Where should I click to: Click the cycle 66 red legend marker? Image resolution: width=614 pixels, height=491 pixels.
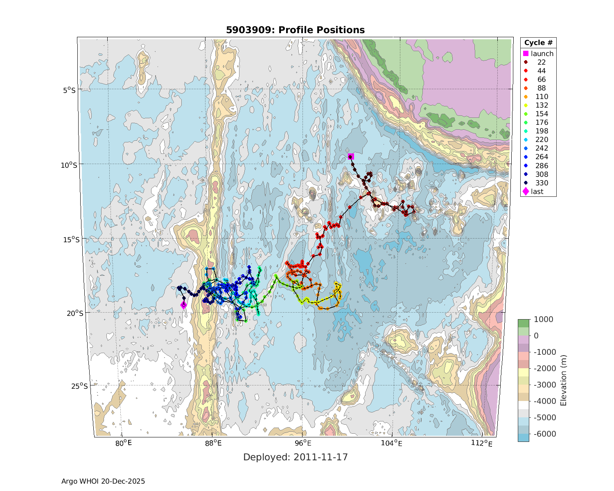coord(526,79)
